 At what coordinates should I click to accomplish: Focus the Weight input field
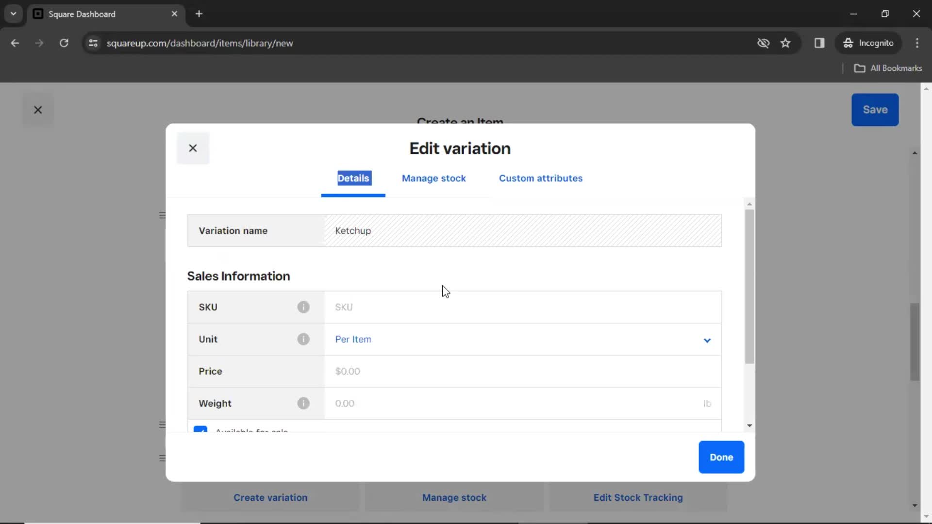(x=523, y=403)
